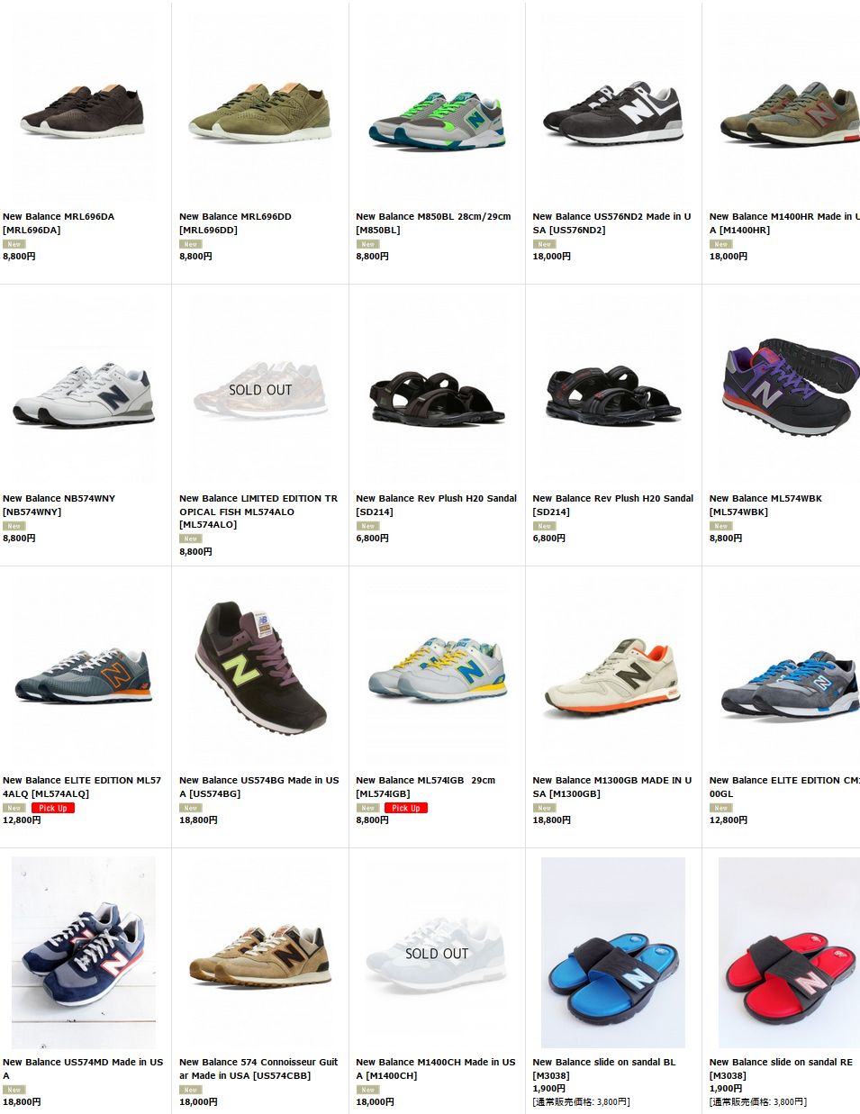Open the brown MRL696DA sneaker image
860x1114 pixels.
(83, 110)
